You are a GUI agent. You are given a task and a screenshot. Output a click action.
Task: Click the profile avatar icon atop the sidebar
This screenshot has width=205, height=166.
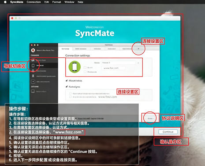pos(33,50)
